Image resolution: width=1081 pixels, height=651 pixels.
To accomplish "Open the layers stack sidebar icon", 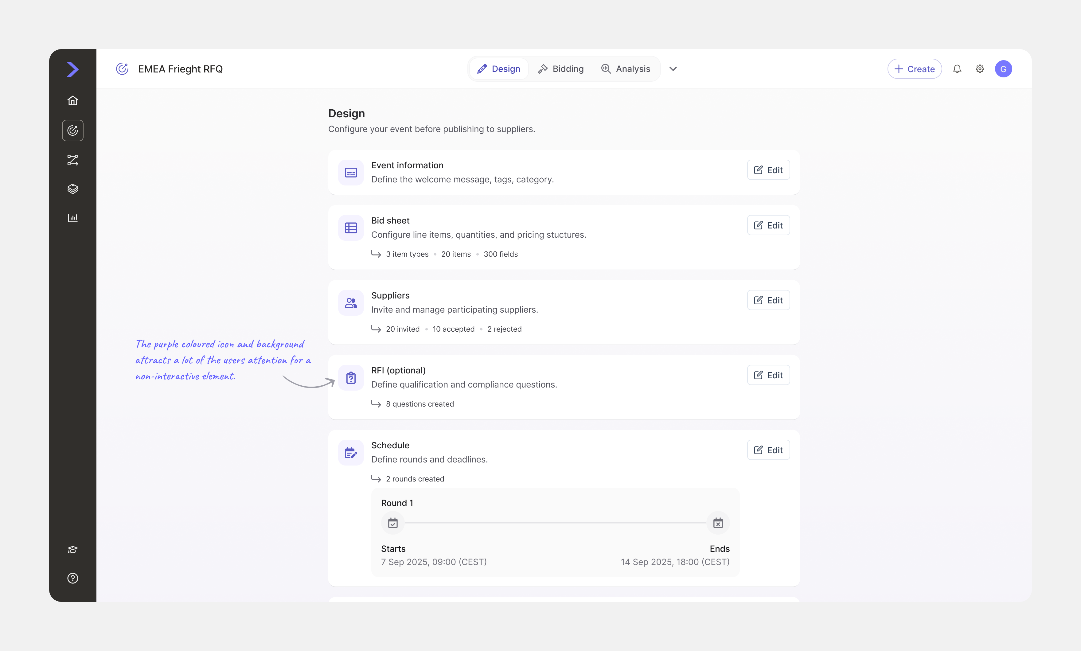I will (73, 189).
